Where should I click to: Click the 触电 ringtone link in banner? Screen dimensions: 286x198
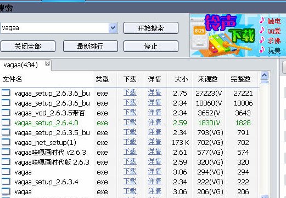274,21
